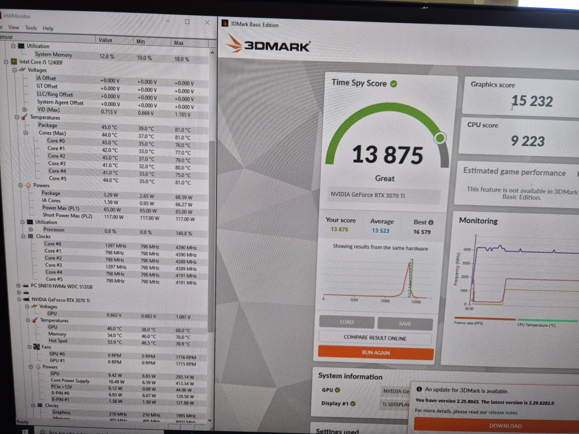Viewport: 579px width, 434px height.
Task: Open the View menu in HWMonitor
Action: [14, 27]
